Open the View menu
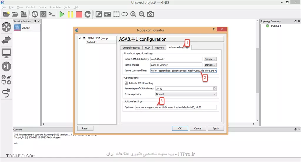This screenshot has height=162, width=301. [20, 7]
